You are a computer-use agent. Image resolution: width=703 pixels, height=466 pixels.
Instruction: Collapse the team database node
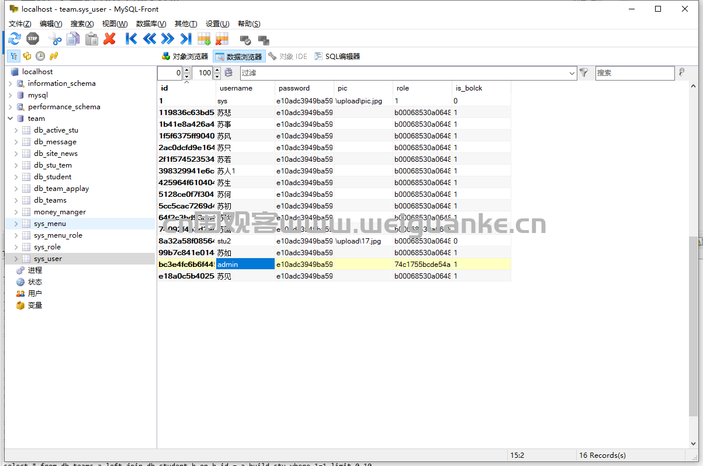pos(10,119)
